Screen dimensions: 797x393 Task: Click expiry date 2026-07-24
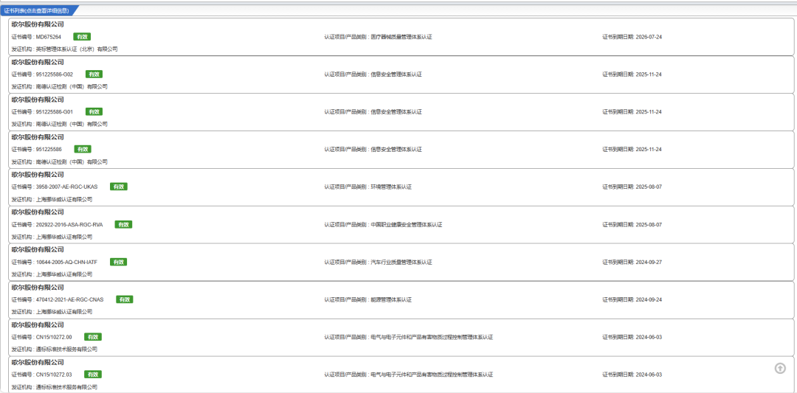(x=649, y=37)
